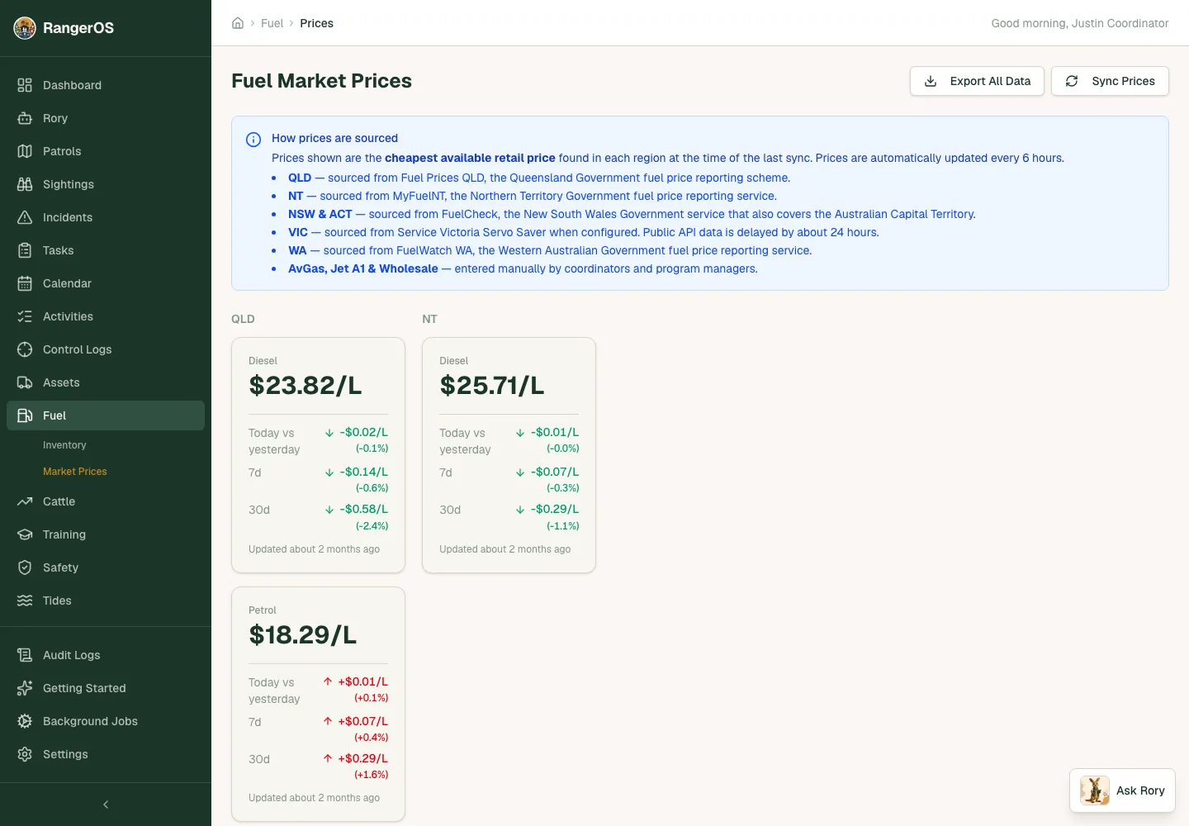
Task: Click the Control Logs icon
Action: 25,349
